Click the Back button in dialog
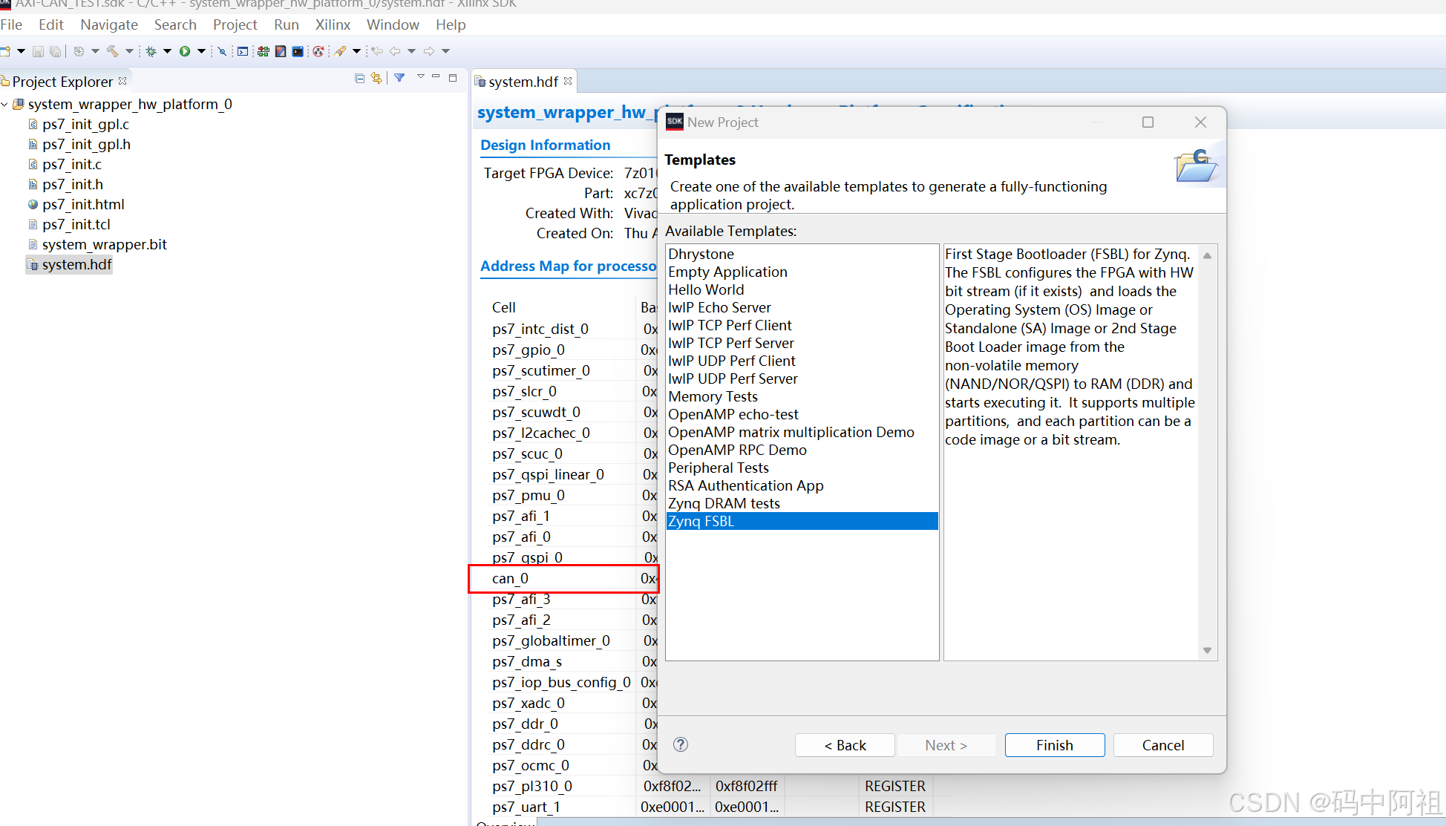Screen dimensions: 1446x826 coord(845,745)
